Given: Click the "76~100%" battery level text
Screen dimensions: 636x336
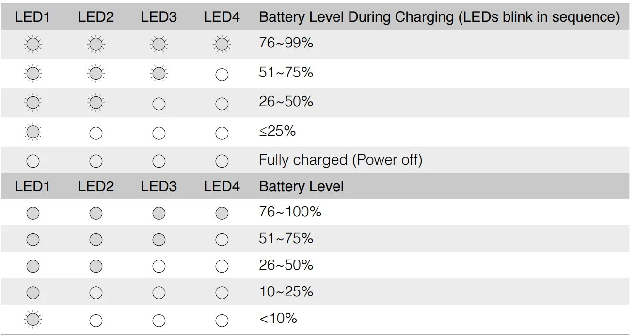Looking at the screenshot, I should 290,212.
